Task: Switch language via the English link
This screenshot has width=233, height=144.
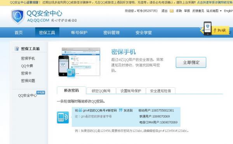Action: tap(228, 11)
